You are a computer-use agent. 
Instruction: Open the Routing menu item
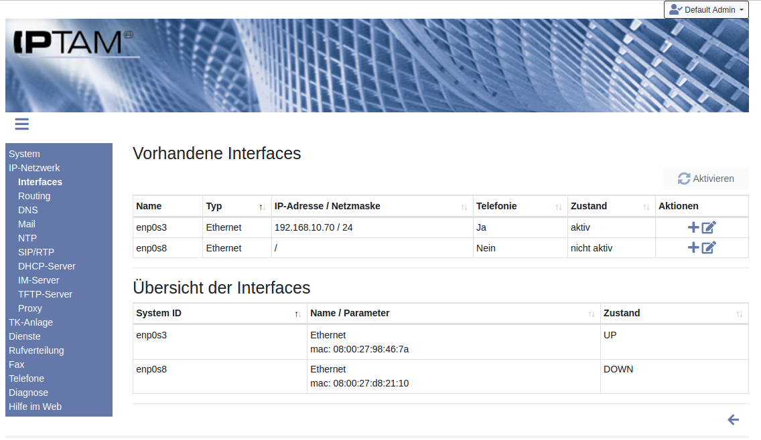point(34,196)
